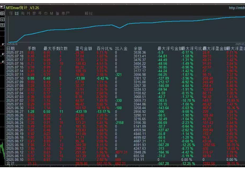245x172 pixels.
Task: Select the M tab
Action: click(52, 14)
